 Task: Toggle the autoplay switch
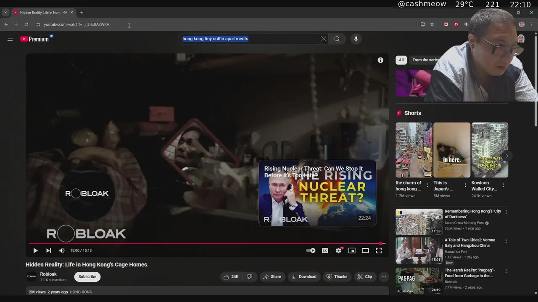(x=311, y=250)
